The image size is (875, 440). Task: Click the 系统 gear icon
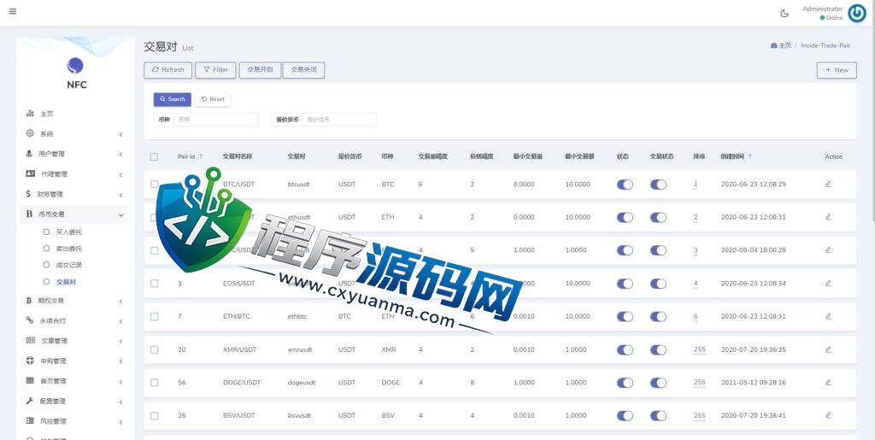[30, 134]
